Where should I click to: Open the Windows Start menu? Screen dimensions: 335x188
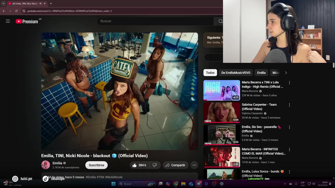[113, 184]
